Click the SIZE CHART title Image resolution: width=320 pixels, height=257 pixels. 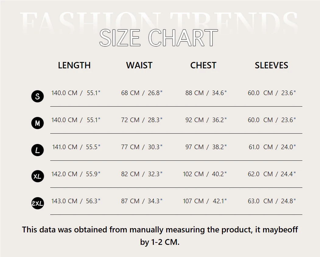pos(159,38)
